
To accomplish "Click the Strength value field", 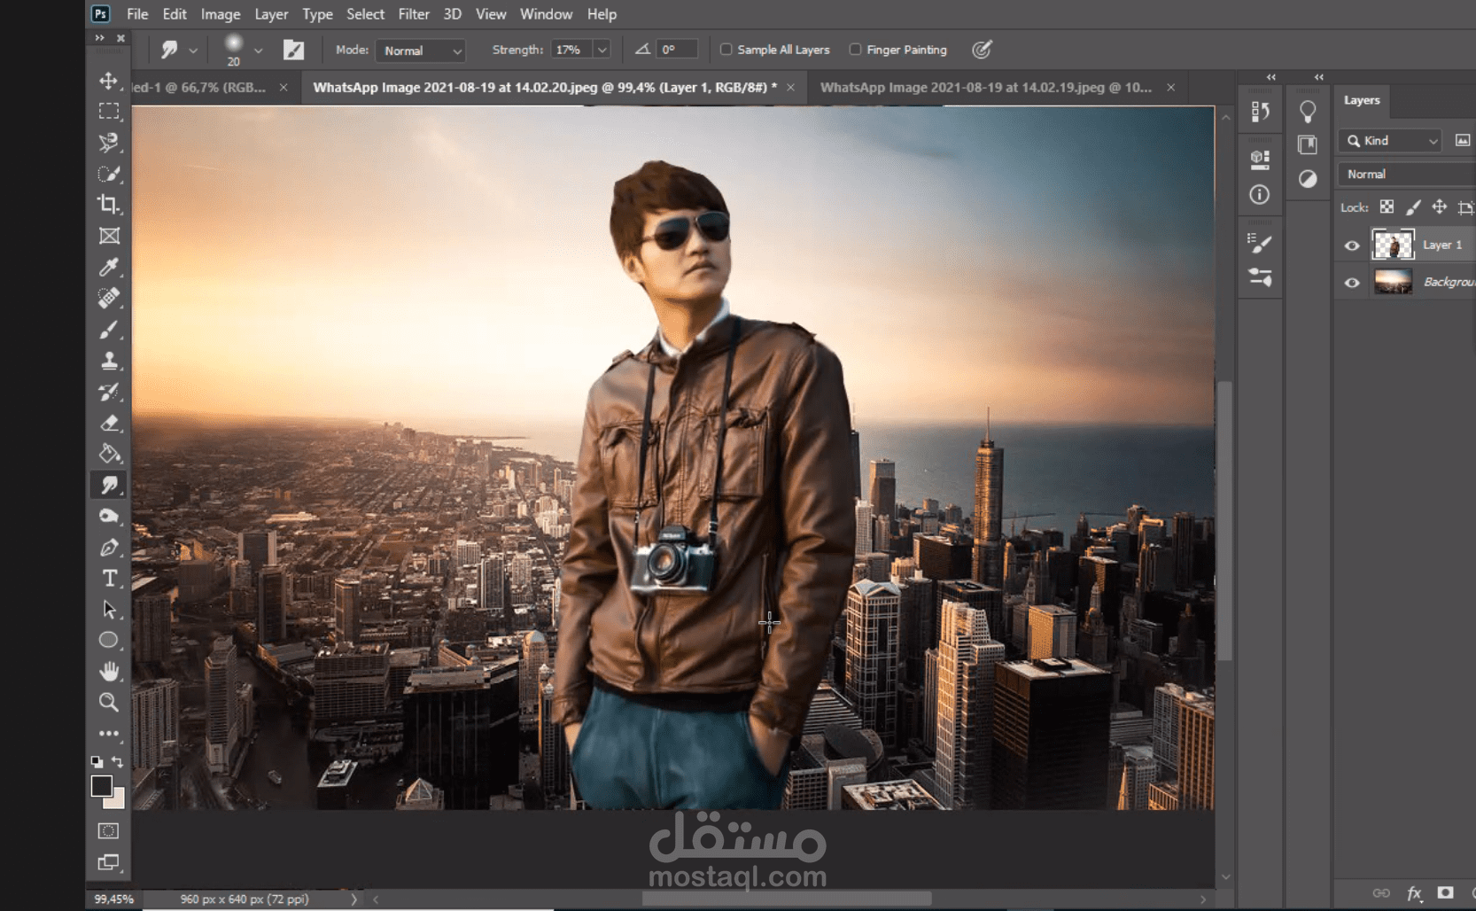I will pyautogui.click(x=571, y=50).
